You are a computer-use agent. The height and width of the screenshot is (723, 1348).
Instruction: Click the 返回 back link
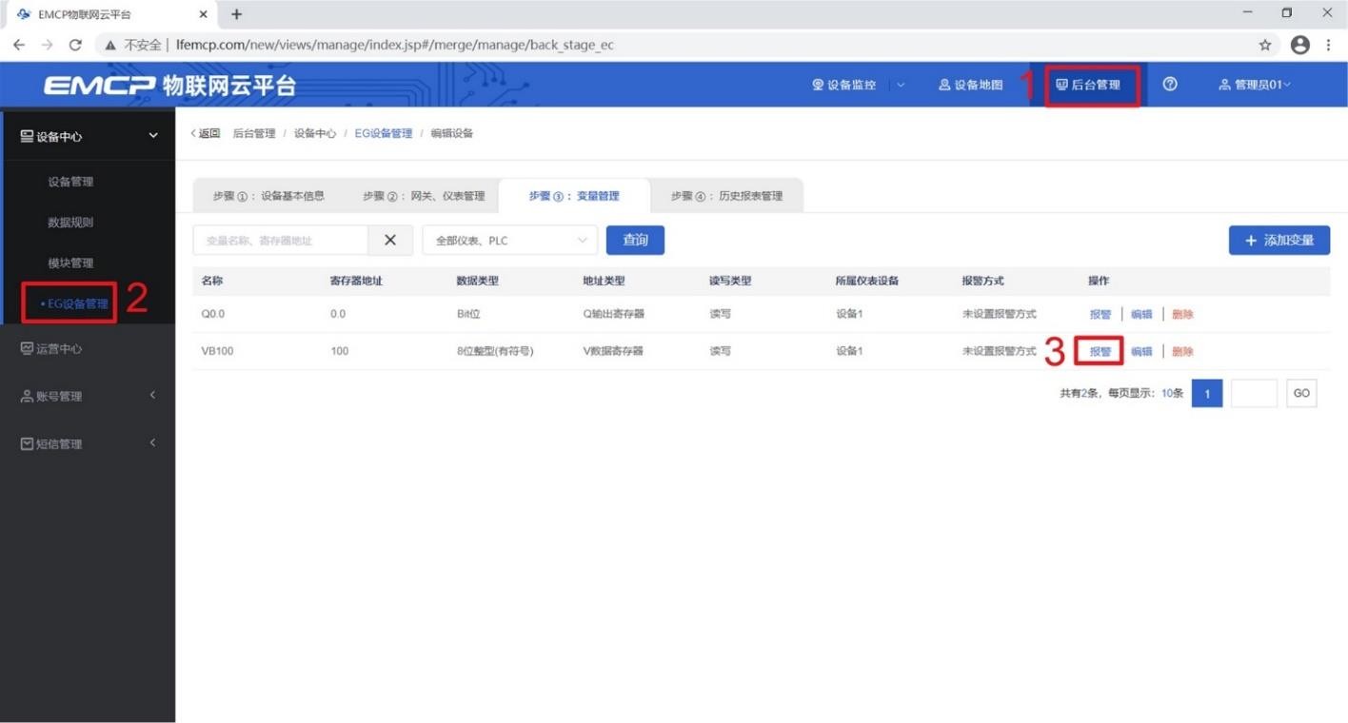(206, 133)
